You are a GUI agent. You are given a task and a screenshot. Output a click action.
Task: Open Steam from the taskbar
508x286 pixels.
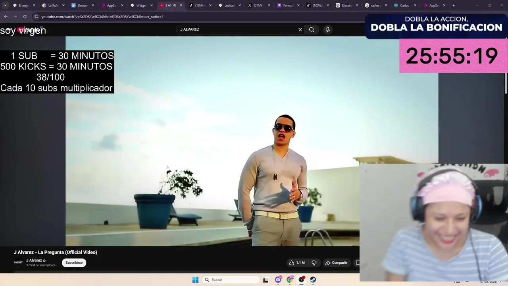pyautogui.click(x=313, y=280)
